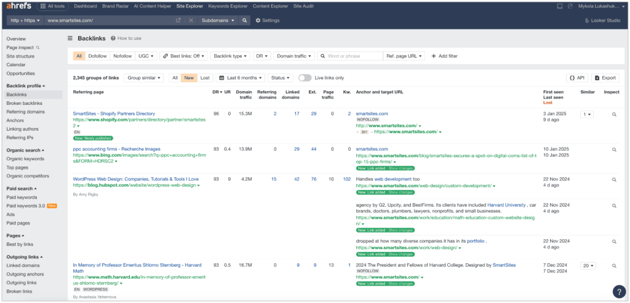The image size is (630, 303).
Task: Open the DR filter dropdown
Action: [x=262, y=56]
